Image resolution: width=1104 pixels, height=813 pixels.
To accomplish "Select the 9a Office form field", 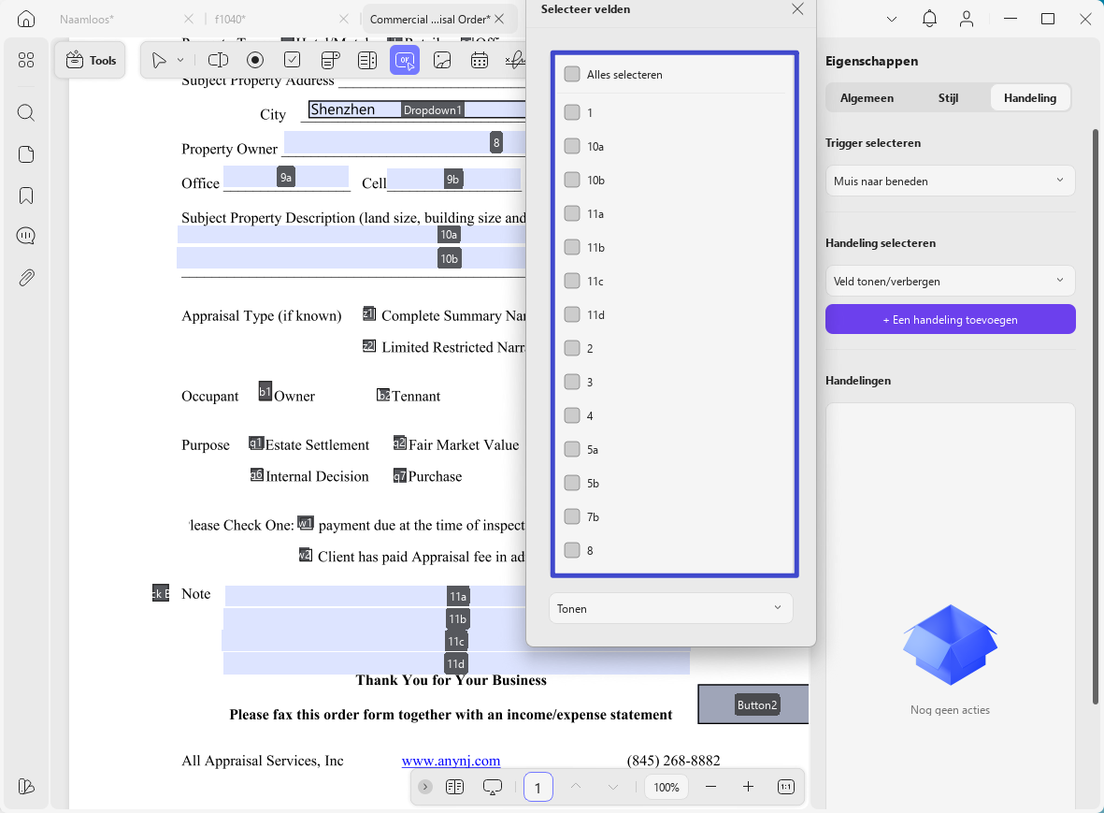I will tap(286, 177).
